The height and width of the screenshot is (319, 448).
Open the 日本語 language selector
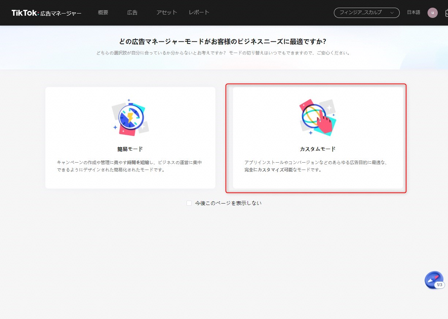coord(413,12)
